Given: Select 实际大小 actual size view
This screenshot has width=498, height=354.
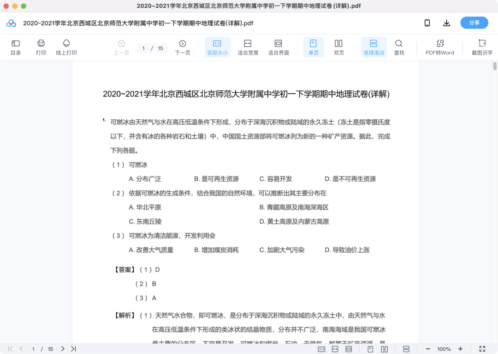Looking at the screenshot, I should [217, 47].
